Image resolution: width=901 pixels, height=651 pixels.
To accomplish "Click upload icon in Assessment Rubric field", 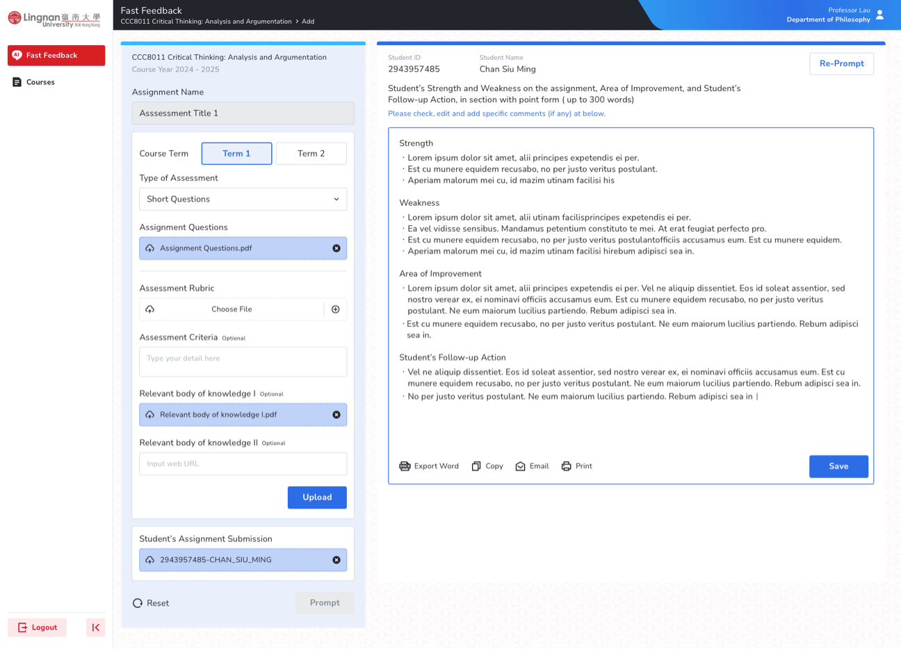I will [150, 310].
